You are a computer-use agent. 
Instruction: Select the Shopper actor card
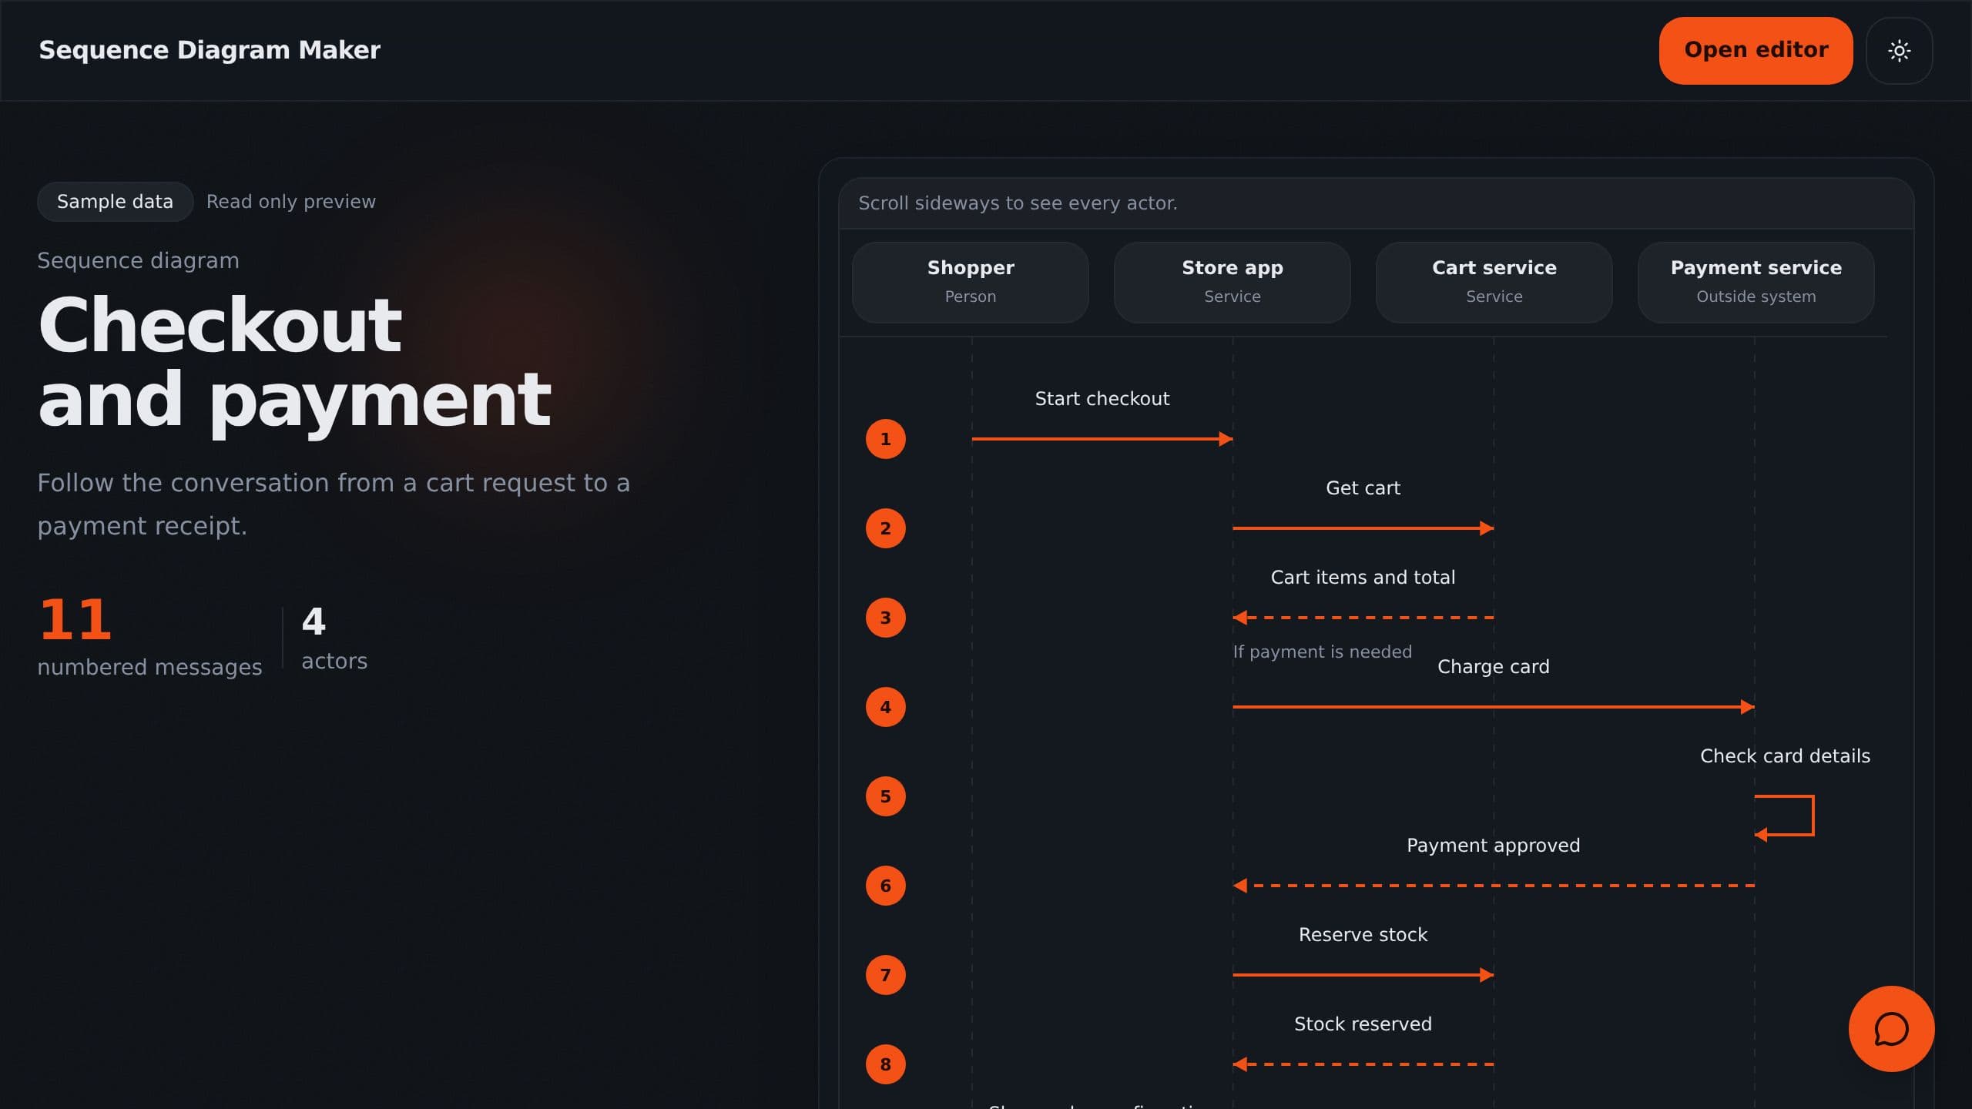click(x=970, y=282)
